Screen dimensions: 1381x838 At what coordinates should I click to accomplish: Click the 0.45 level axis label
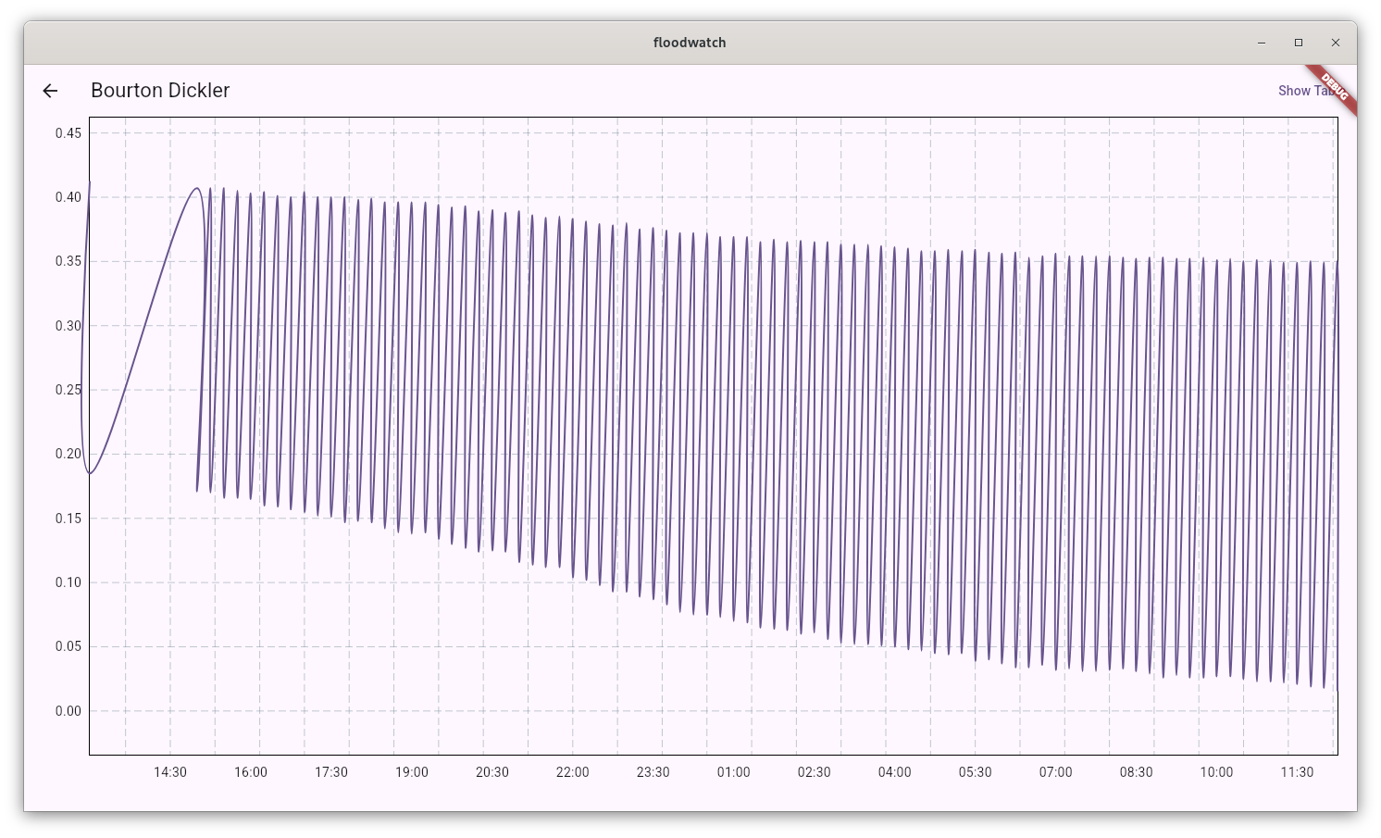tap(68, 133)
